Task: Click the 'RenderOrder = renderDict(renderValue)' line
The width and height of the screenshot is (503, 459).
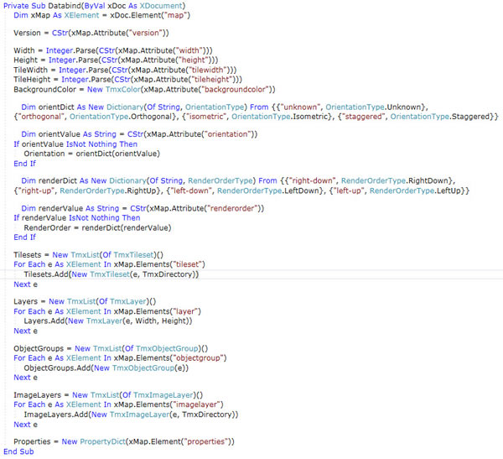Action: tap(97, 227)
